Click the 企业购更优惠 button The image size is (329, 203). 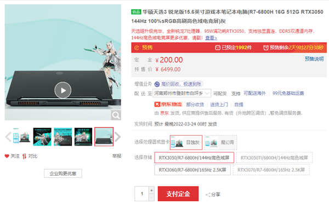tap(63, 173)
